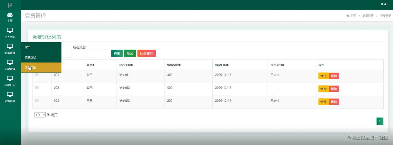
Task: Open 公告信息 sidebar icon
Action: pyautogui.click(x=10, y=95)
